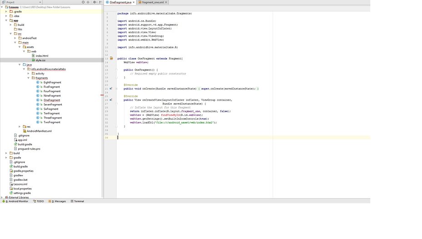Select .gitignore inside app module
Image resolution: width=422 pixels, height=239 pixels.
pyautogui.click(x=24, y=135)
